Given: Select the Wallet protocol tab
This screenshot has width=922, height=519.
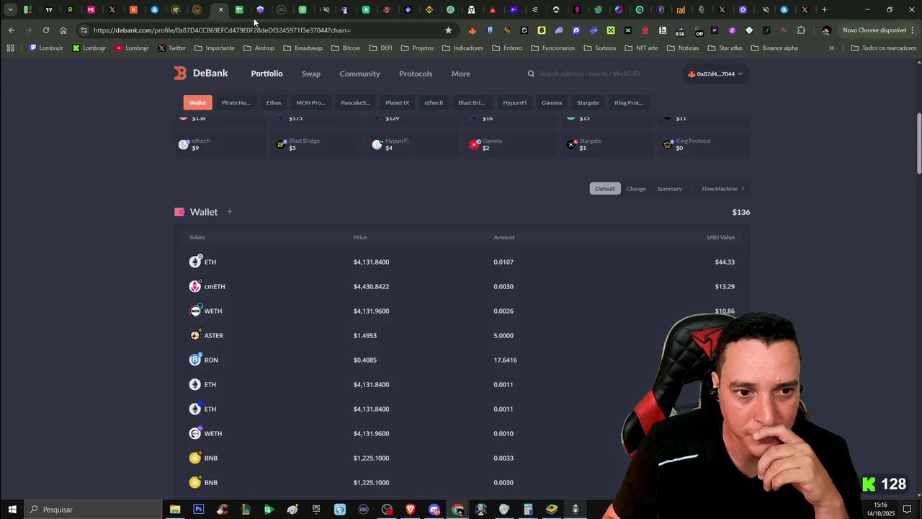Looking at the screenshot, I should [x=197, y=102].
